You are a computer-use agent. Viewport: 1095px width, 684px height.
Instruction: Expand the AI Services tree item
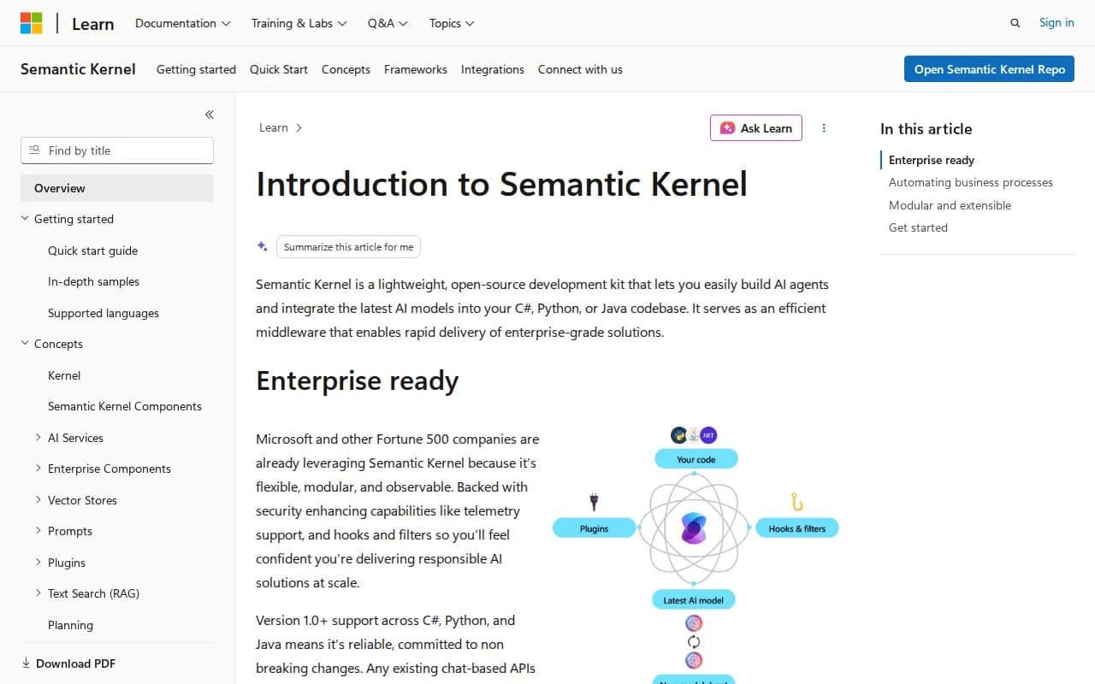pos(38,438)
